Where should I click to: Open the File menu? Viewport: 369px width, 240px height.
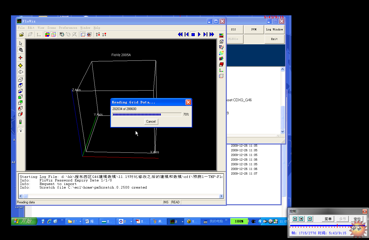point(21,28)
